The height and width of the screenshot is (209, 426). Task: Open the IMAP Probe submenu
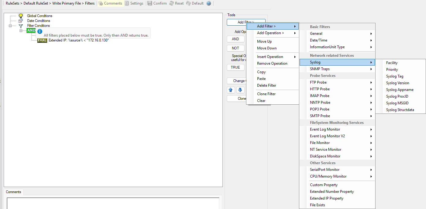[x=337, y=96]
